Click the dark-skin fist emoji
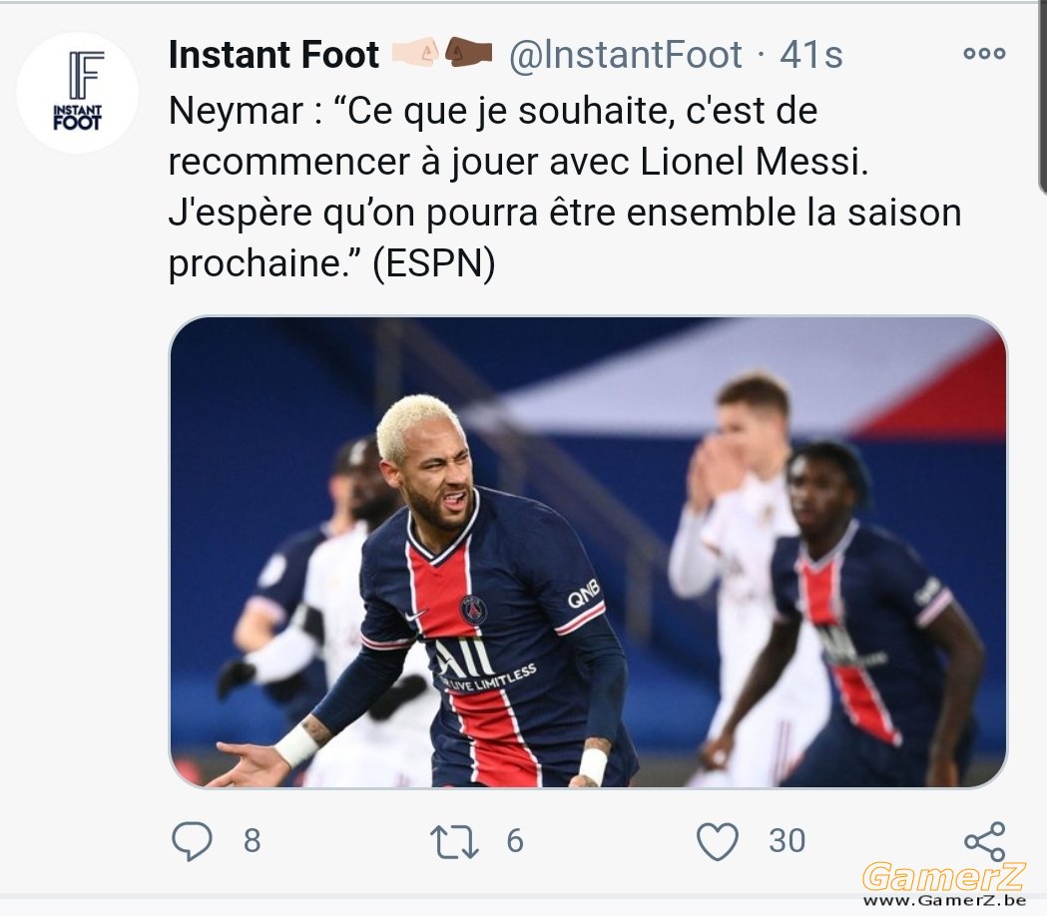 click(x=468, y=53)
